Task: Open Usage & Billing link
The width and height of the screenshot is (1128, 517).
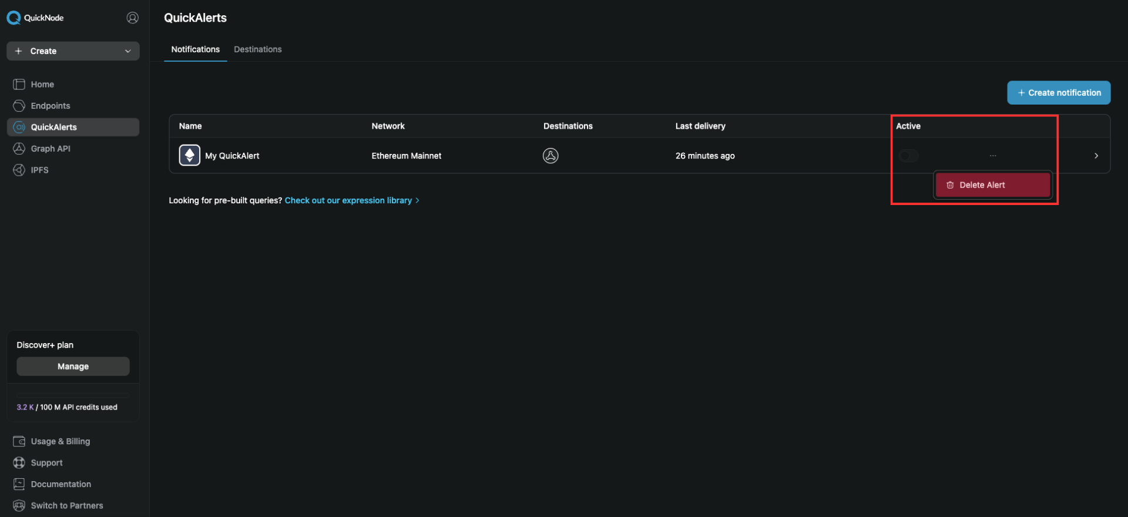Action: pyautogui.click(x=61, y=441)
